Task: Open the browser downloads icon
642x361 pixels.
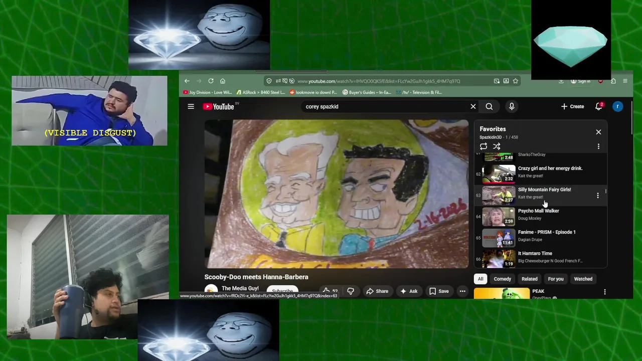Action: [x=561, y=81]
